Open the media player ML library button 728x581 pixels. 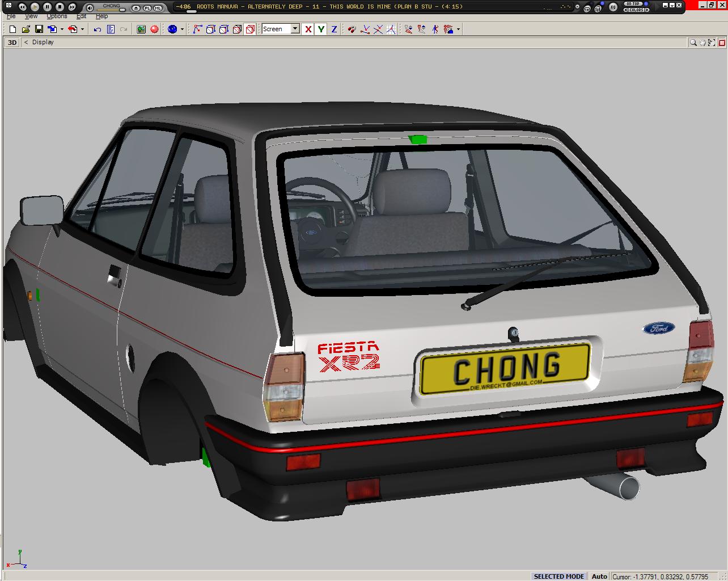(x=158, y=8)
